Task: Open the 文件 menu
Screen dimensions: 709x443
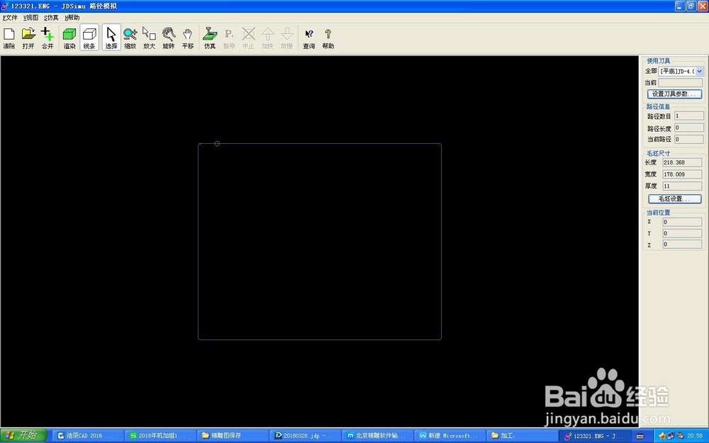Action: click(10, 18)
